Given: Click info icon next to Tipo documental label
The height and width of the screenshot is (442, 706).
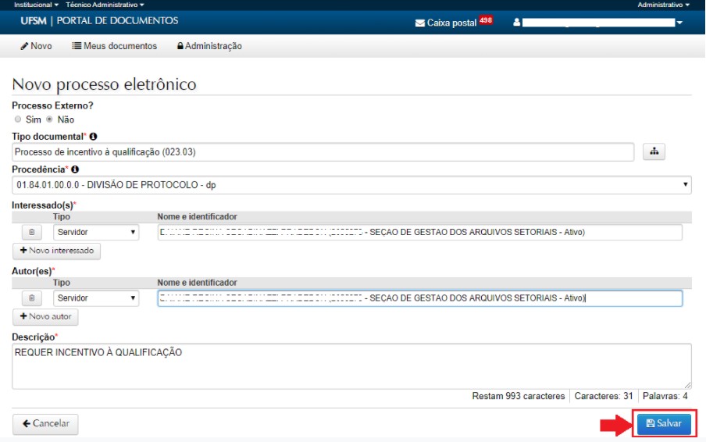Looking at the screenshot, I should (94, 137).
